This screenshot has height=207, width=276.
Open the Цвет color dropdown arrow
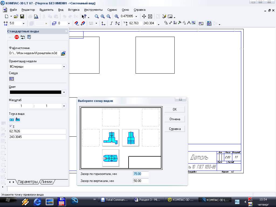pyautogui.click(x=64, y=92)
